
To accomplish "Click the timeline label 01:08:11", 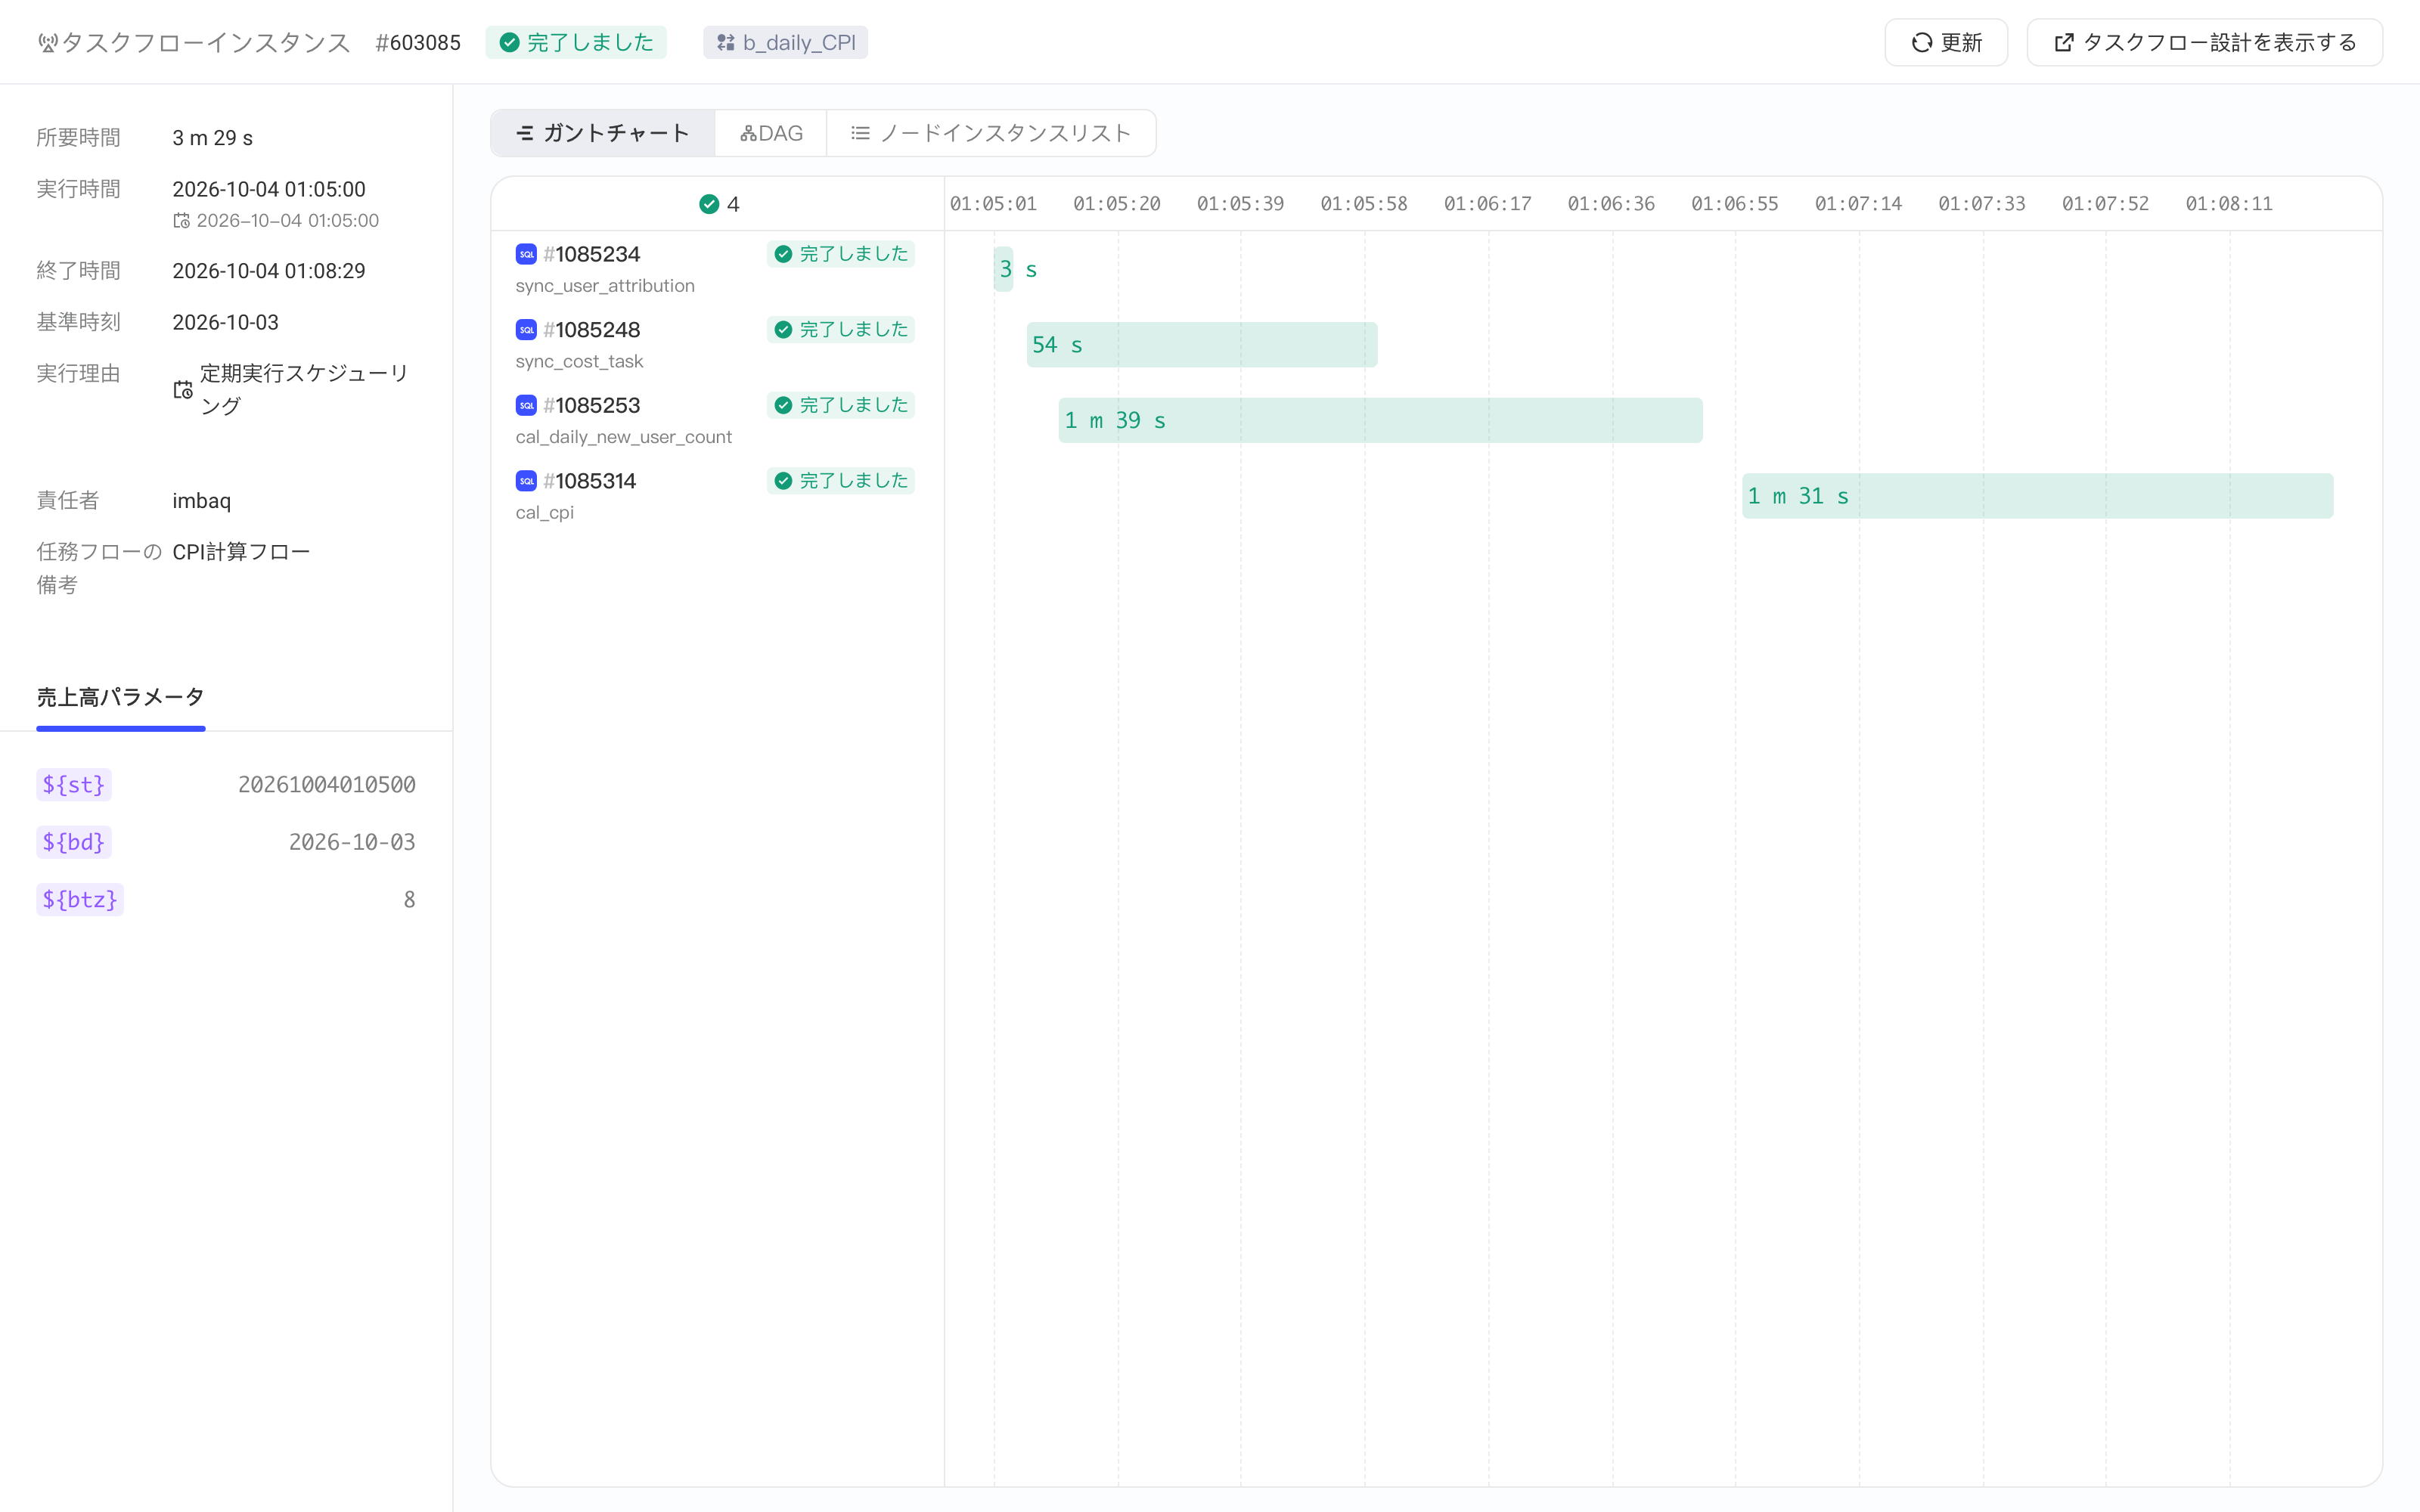I will pos(2229,204).
